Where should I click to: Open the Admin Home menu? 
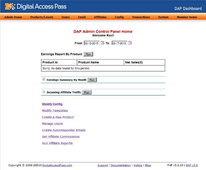13,17
